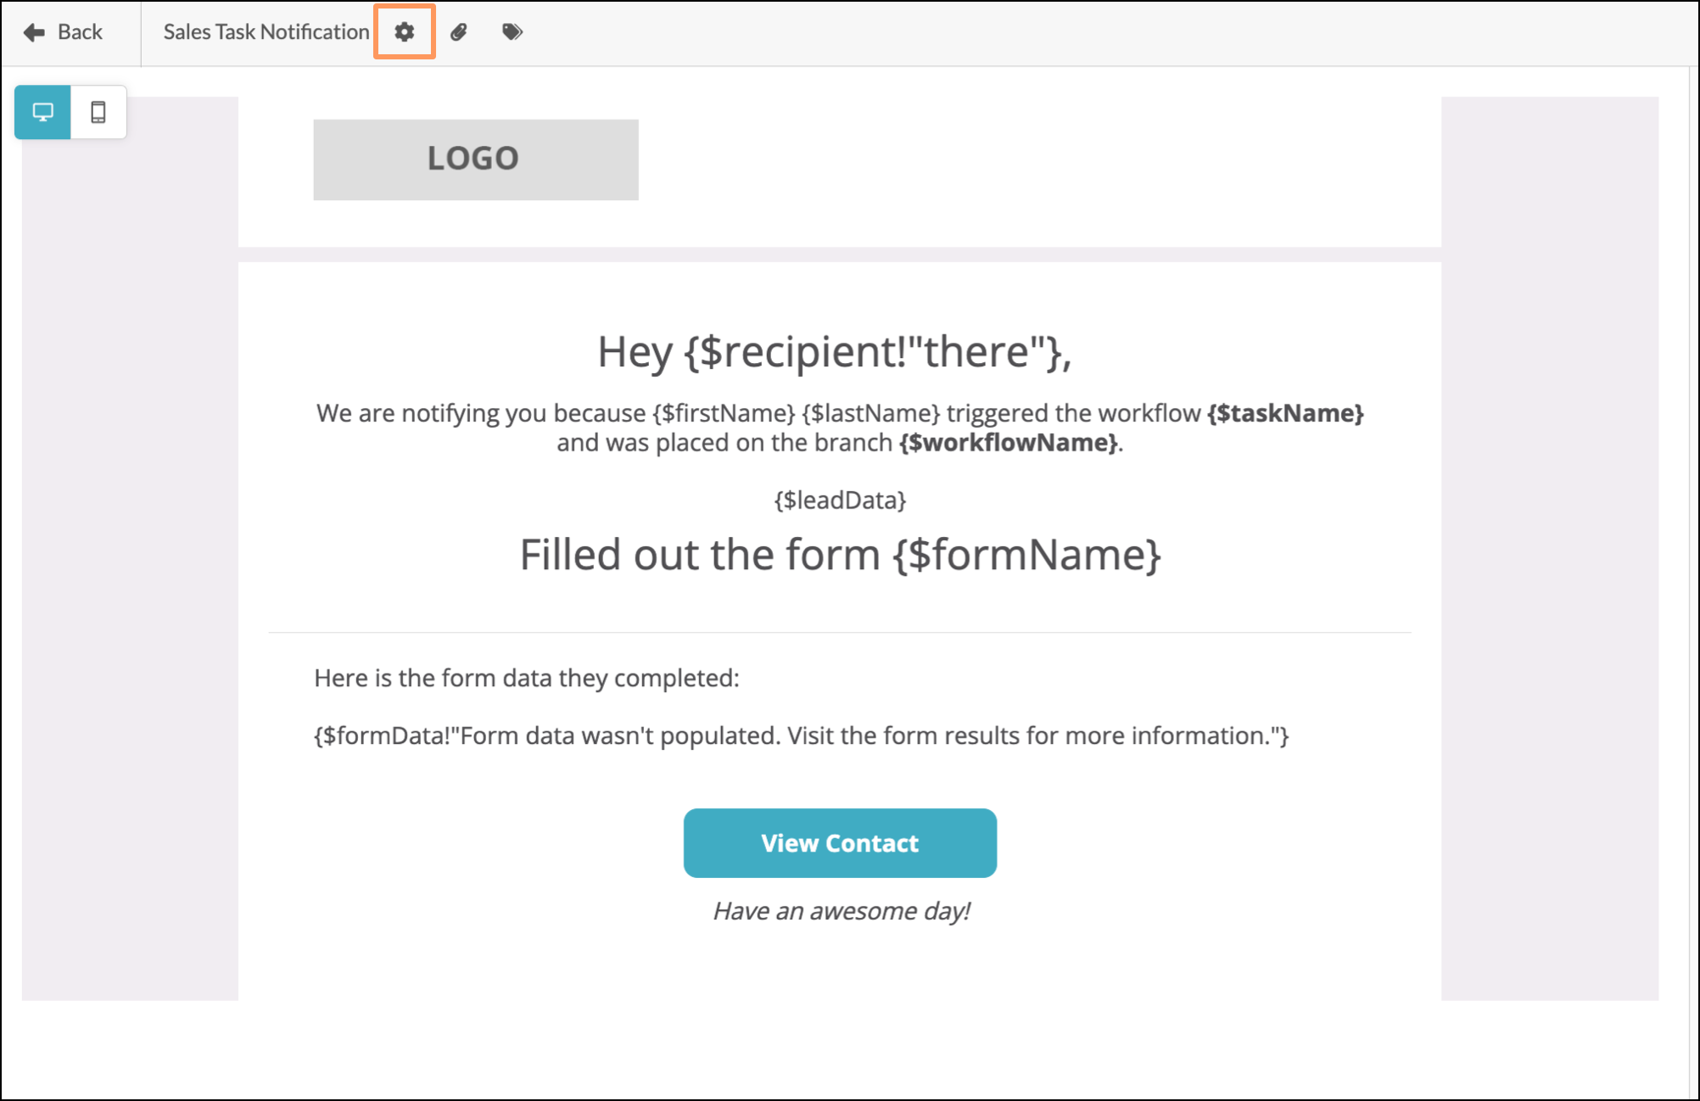
Task: Click the {$taskName} merge variable
Action: coord(1285,413)
